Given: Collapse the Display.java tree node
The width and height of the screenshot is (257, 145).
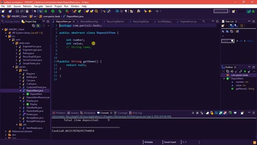Looking at the screenshot, I should pyautogui.click(x=20, y=101).
